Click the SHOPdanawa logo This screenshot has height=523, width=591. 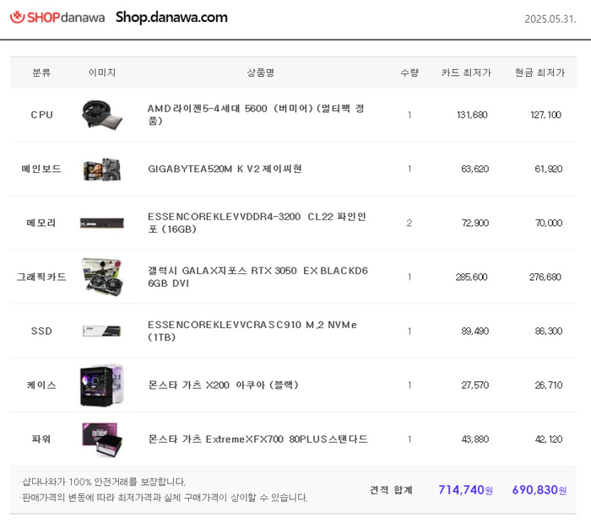coord(57,18)
